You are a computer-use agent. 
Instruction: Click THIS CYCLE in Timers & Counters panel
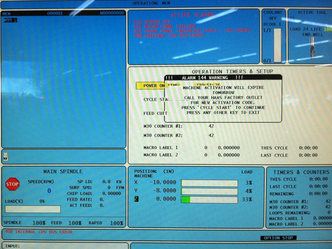[x=298, y=179]
